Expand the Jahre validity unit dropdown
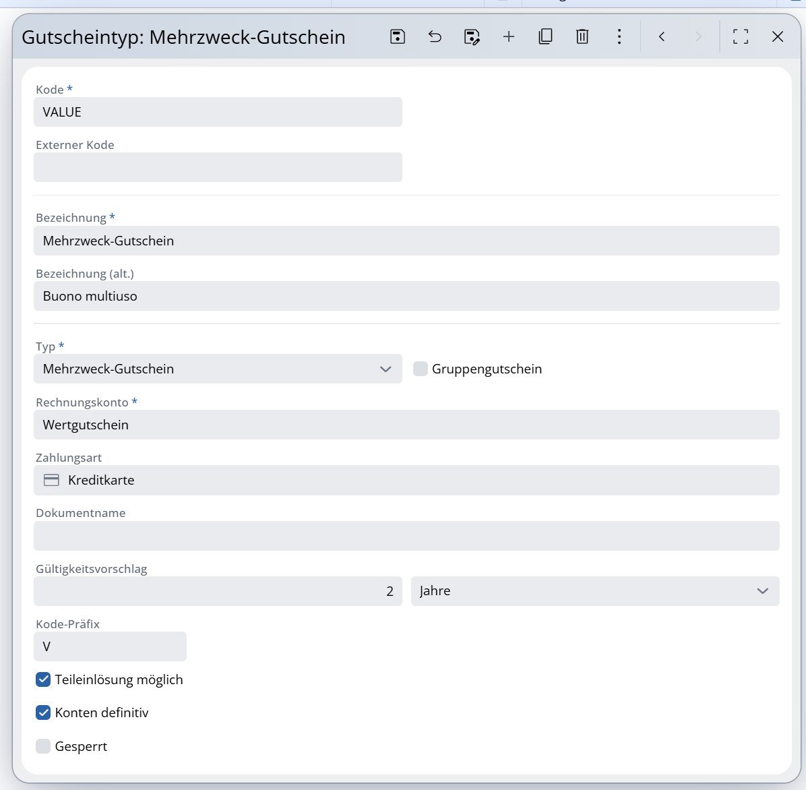 [594, 591]
